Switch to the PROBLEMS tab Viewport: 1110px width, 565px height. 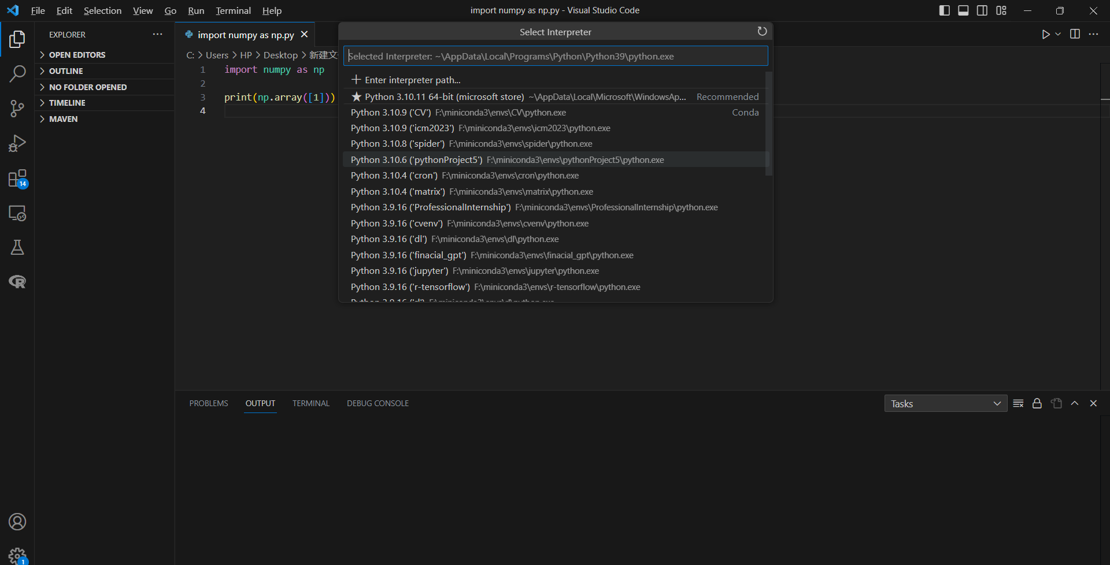(x=209, y=403)
